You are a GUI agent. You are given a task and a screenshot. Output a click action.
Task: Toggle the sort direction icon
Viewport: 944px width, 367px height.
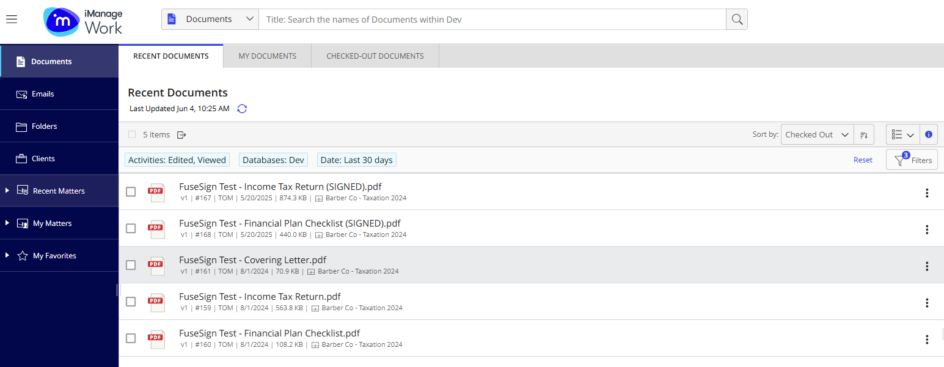click(864, 135)
